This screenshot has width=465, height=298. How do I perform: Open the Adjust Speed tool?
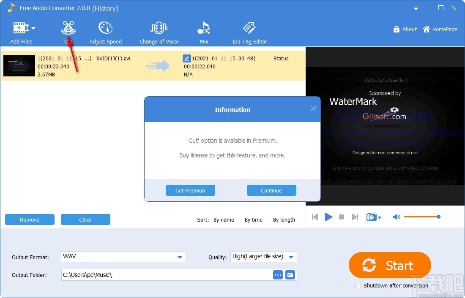[x=106, y=28]
